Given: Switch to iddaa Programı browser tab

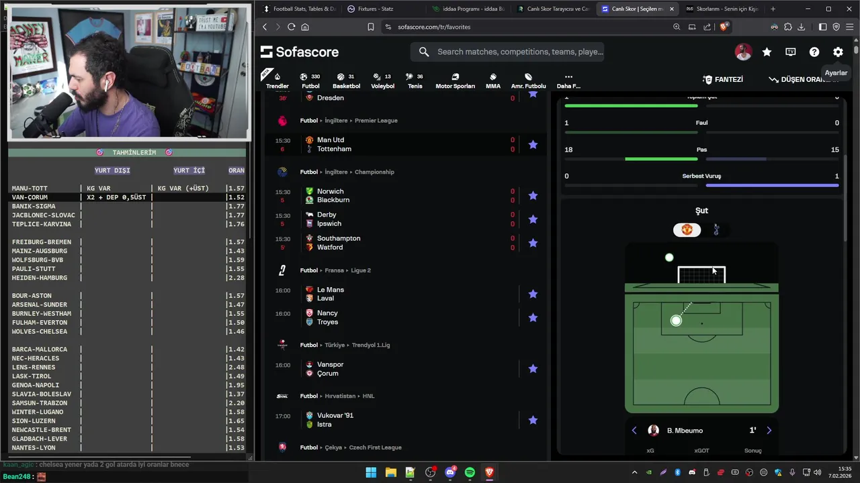Looking at the screenshot, I should [468, 9].
